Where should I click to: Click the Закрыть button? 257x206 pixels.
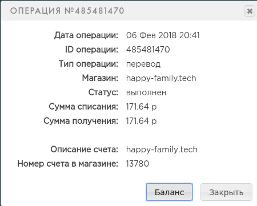click(226, 192)
